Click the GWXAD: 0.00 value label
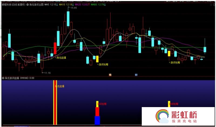 pyautogui.click(x=27, y=78)
